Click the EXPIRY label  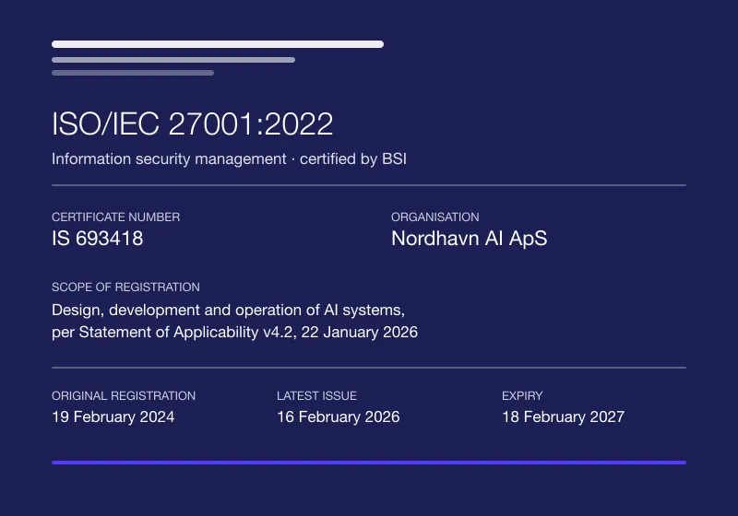pyautogui.click(x=522, y=395)
